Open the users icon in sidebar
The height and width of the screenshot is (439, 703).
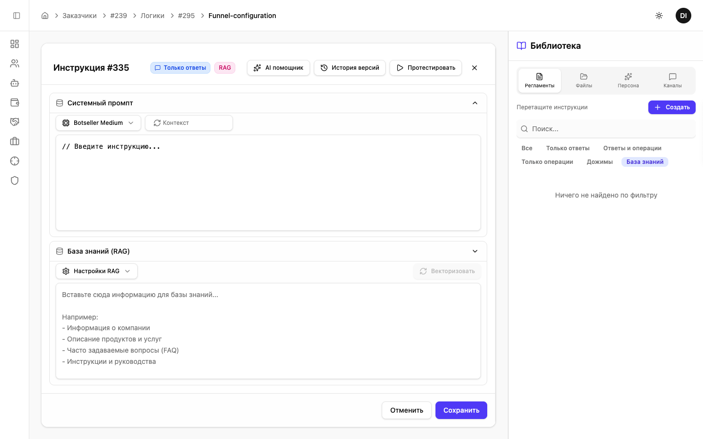coord(15,63)
